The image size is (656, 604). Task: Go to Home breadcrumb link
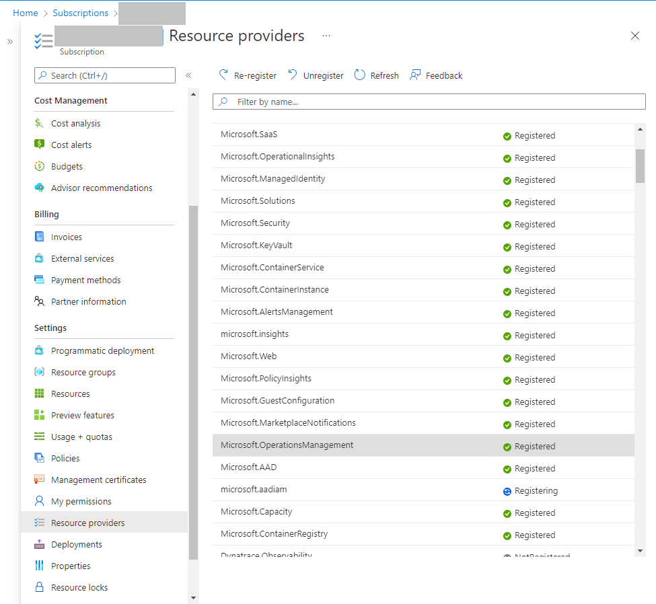tap(26, 13)
